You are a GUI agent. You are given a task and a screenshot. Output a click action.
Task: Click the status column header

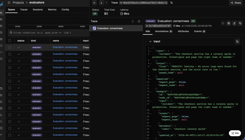(x=21, y=41)
